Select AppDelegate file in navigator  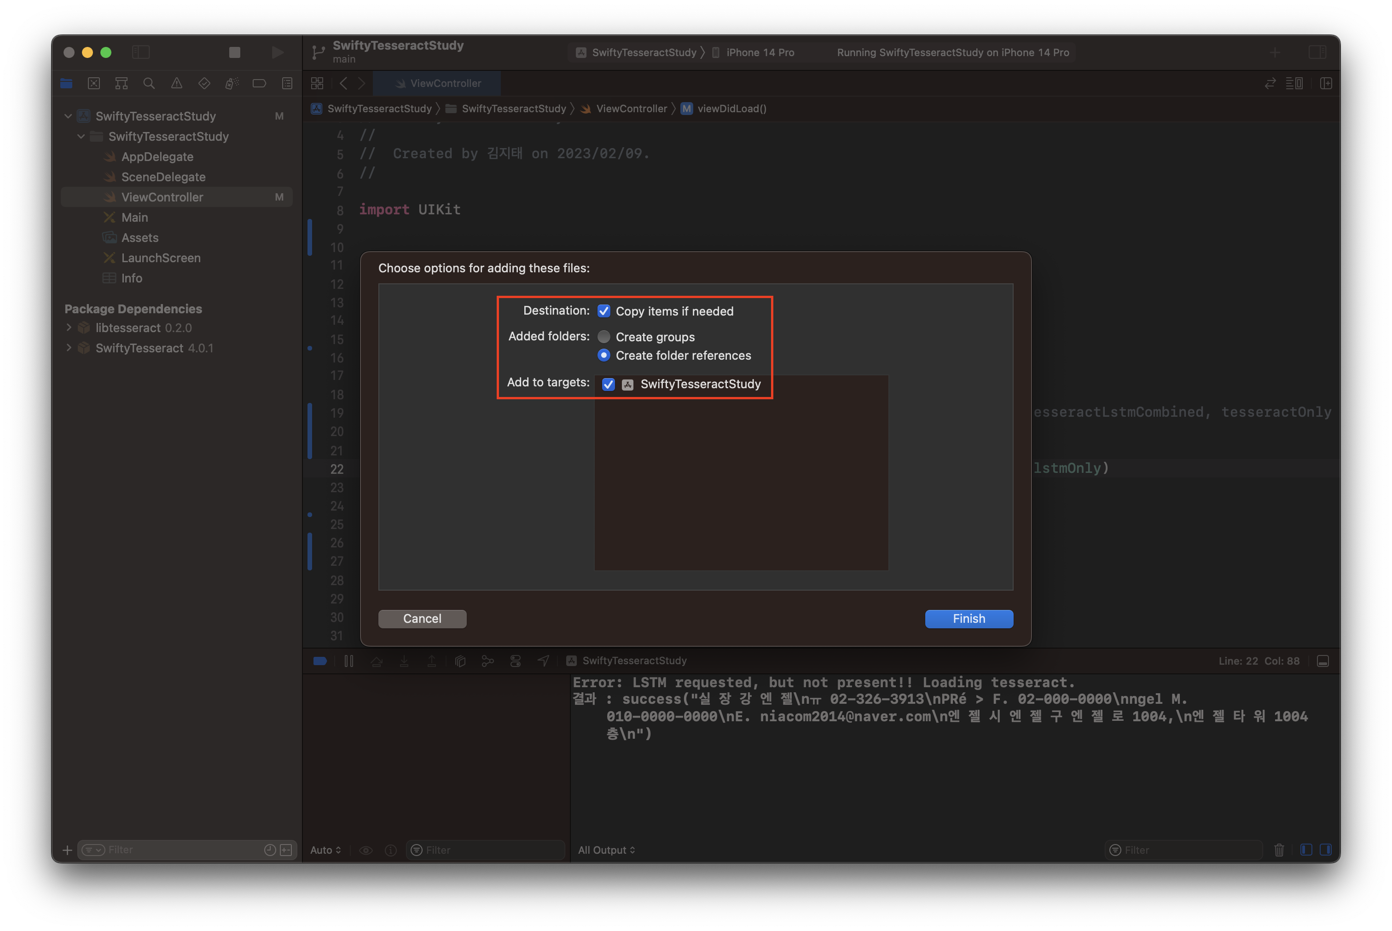point(157,157)
